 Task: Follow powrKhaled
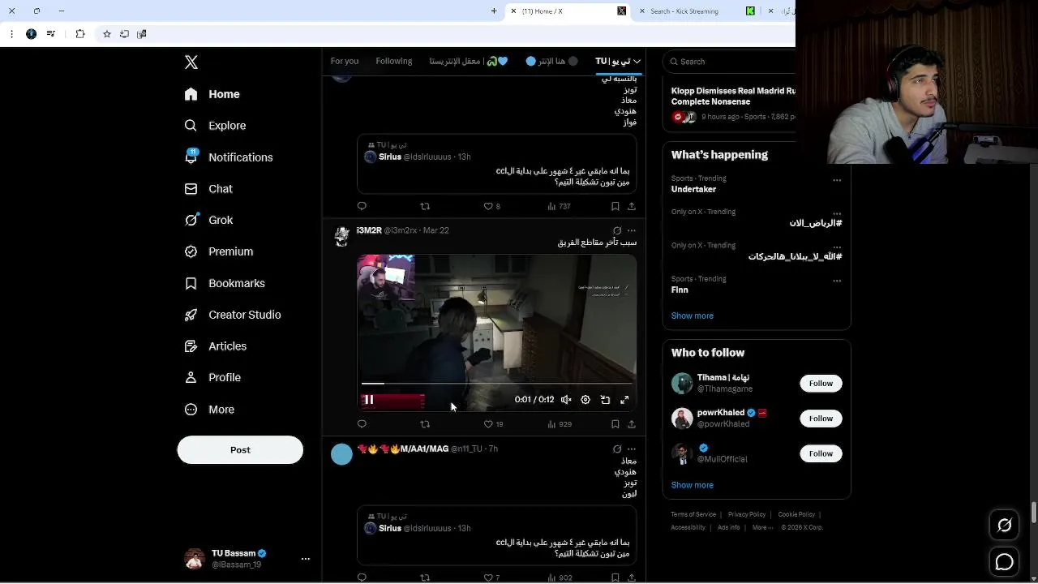click(x=821, y=419)
